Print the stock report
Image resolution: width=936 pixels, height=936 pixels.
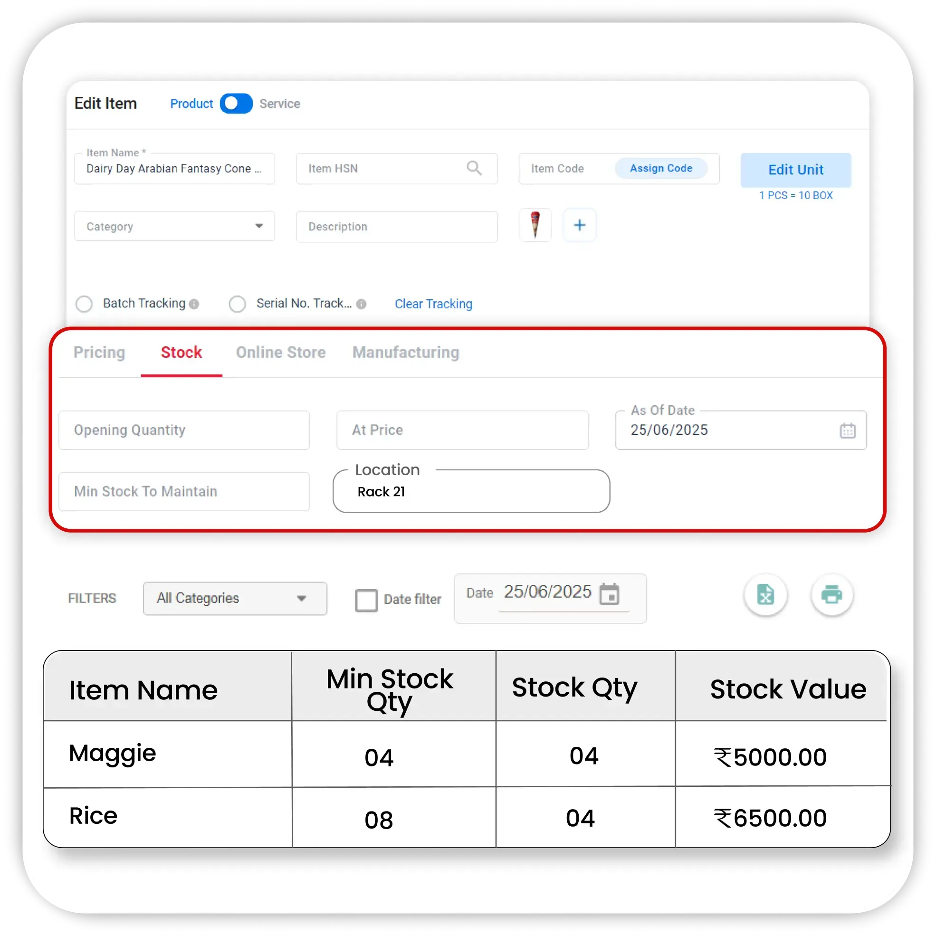[x=832, y=595]
